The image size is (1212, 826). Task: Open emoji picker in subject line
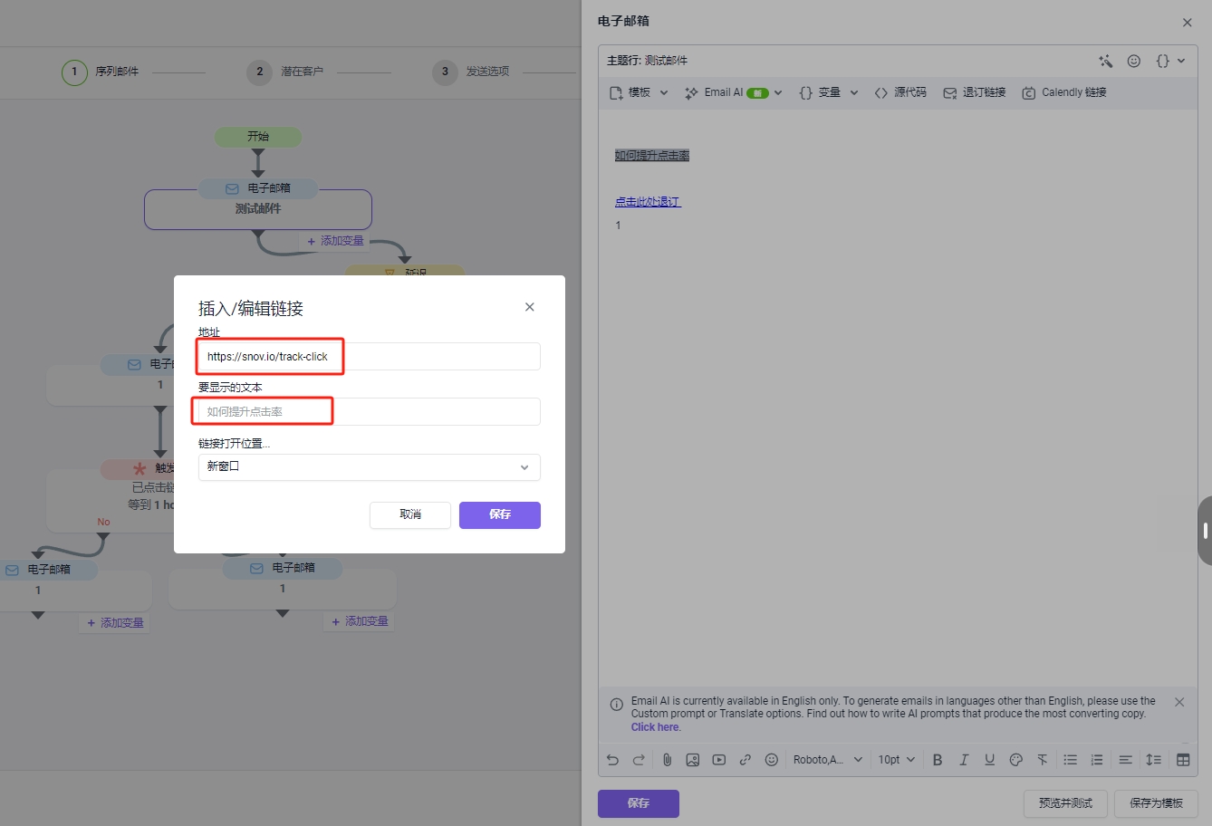coord(1134,61)
